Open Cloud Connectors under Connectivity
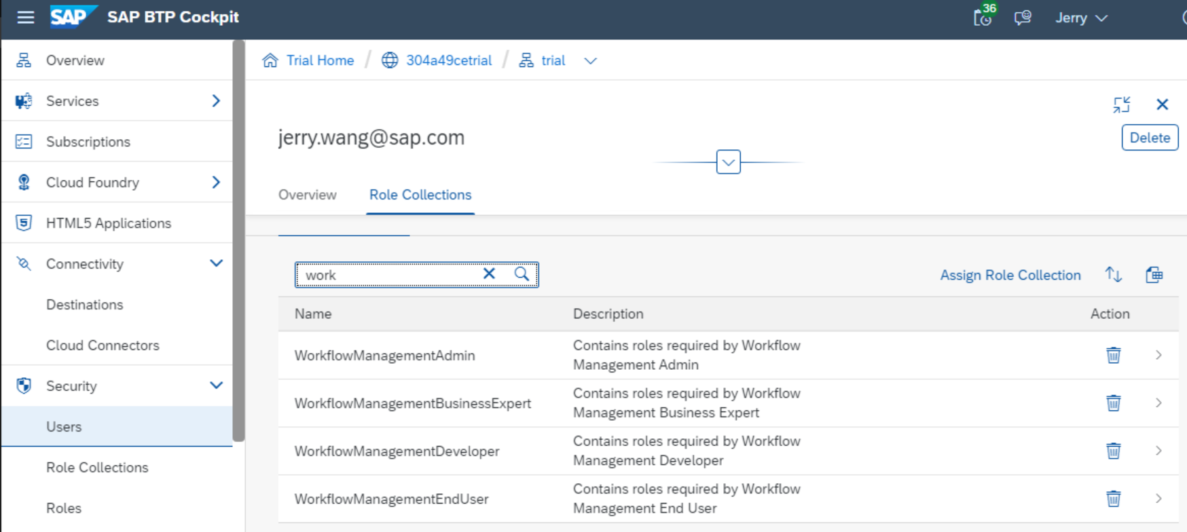The width and height of the screenshot is (1187, 532). point(103,345)
